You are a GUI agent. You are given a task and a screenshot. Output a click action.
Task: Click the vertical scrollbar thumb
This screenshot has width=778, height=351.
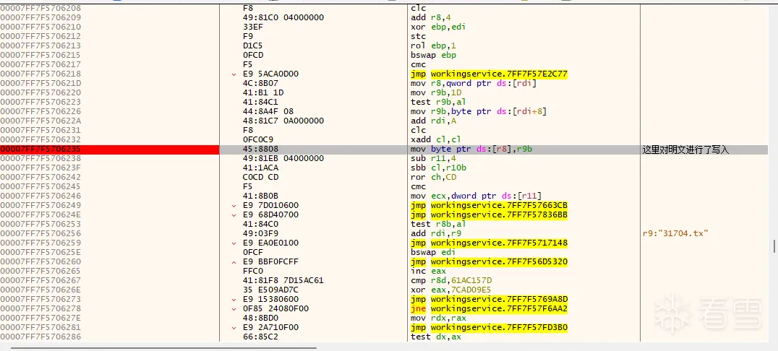point(774,246)
